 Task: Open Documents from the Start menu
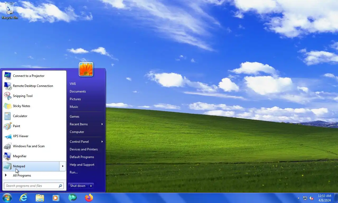tap(78, 91)
